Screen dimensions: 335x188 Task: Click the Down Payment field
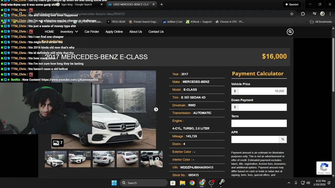263,107
